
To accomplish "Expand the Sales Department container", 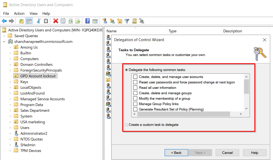I will coord(10,110).
